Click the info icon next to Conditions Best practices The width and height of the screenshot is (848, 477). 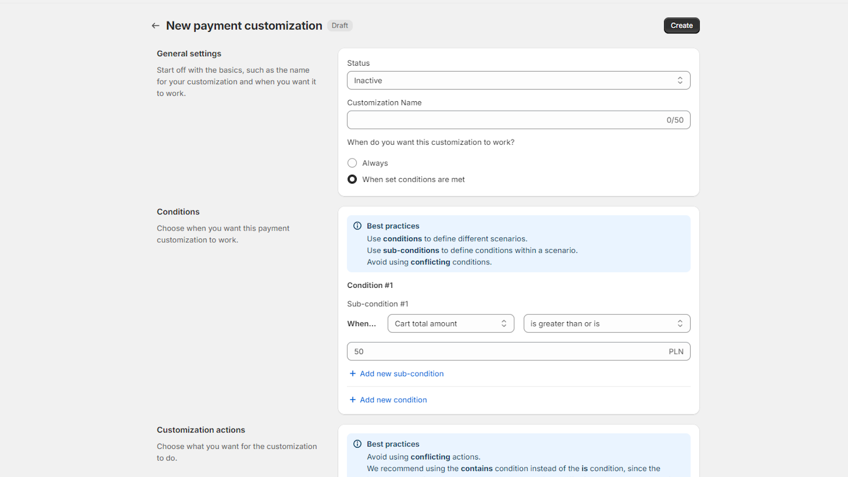pos(357,225)
